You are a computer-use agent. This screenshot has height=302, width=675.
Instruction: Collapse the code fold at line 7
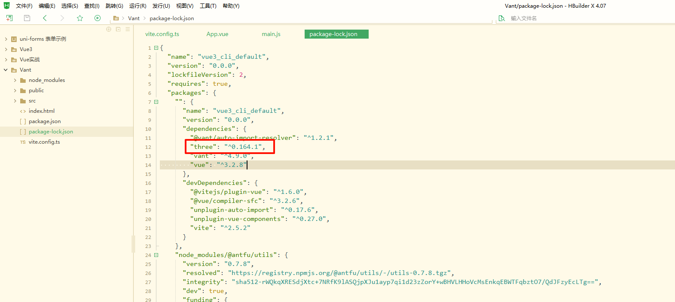click(x=156, y=102)
